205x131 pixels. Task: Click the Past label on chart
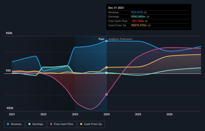coord(101,39)
